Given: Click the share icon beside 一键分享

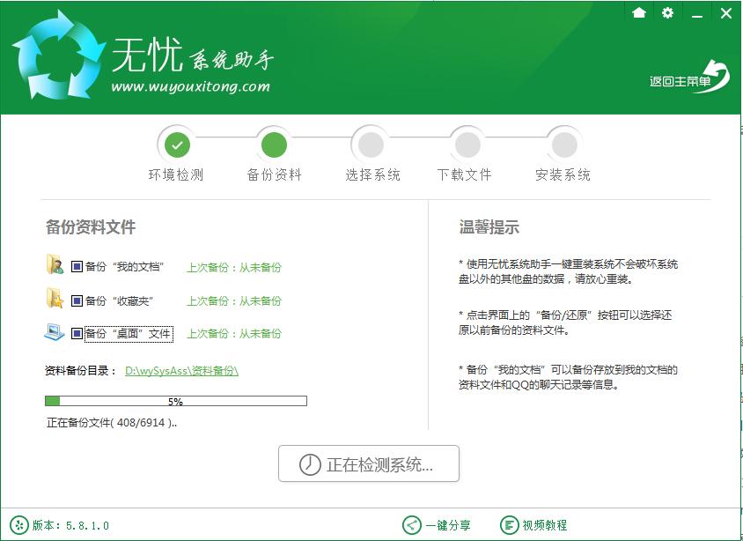Looking at the screenshot, I should [409, 523].
